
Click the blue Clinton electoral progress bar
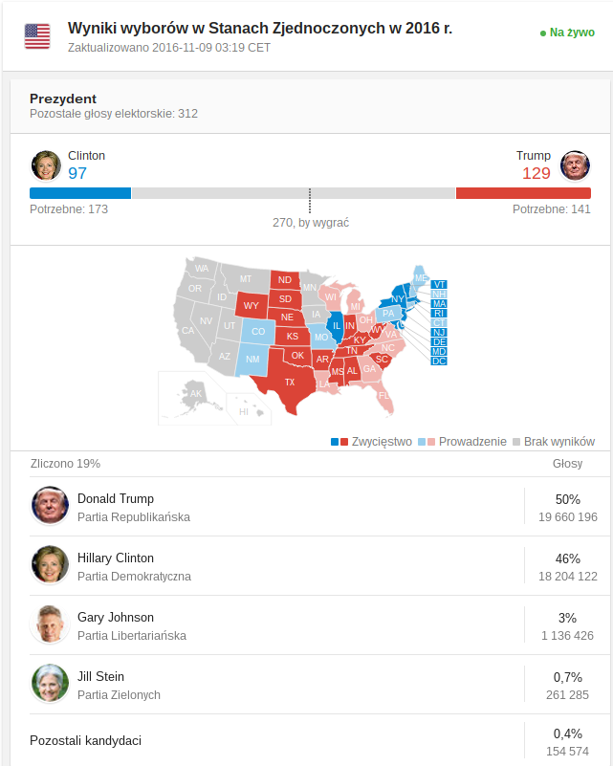coord(80,193)
